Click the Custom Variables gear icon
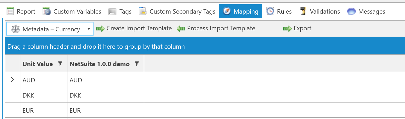Screen dimensions: 405x119 pyautogui.click(x=47, y=12)
